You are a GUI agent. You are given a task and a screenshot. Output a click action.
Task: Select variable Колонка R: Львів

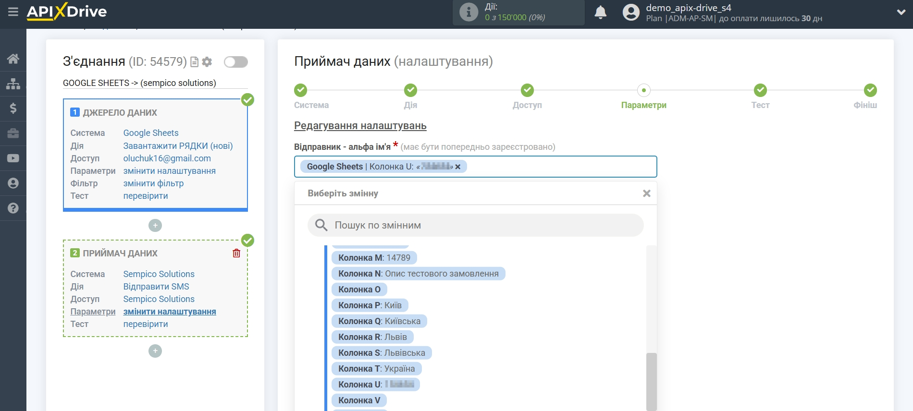pyautogui.click(x=372, y=337)
